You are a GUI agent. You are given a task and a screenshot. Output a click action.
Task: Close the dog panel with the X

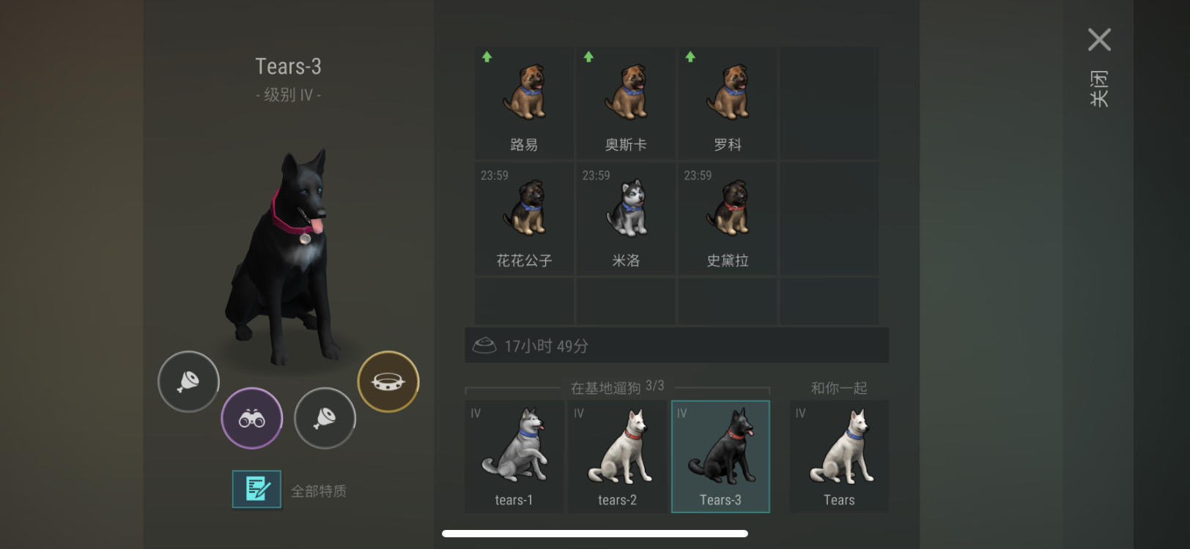point(1099,40)
